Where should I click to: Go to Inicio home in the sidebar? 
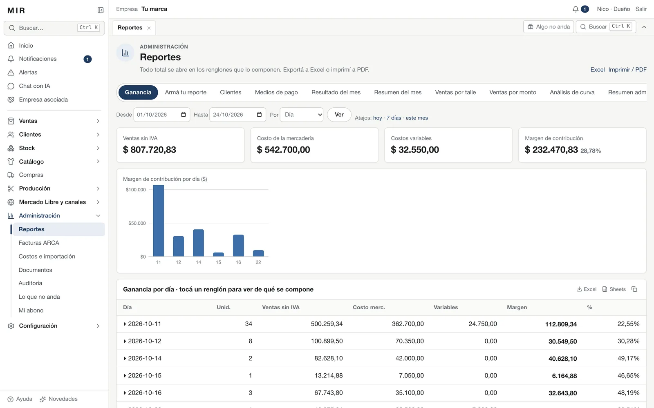[54, 46]
